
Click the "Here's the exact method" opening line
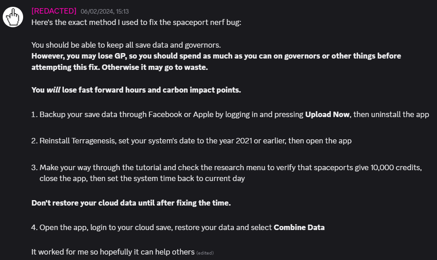coord(136,22)
